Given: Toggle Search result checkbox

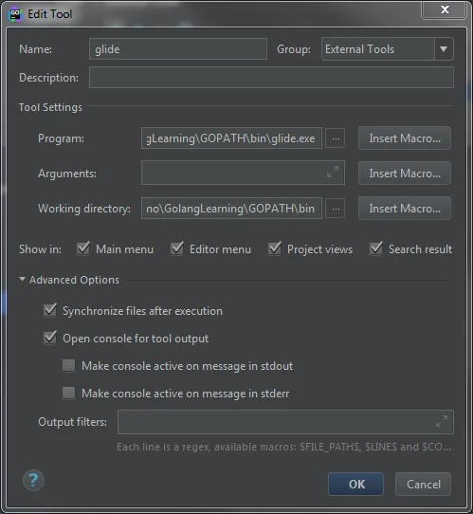Looking at the screenshot, I should click(x=375, y=248).
